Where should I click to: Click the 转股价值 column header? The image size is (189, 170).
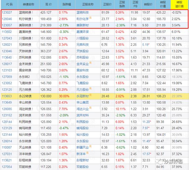point(163,4)
